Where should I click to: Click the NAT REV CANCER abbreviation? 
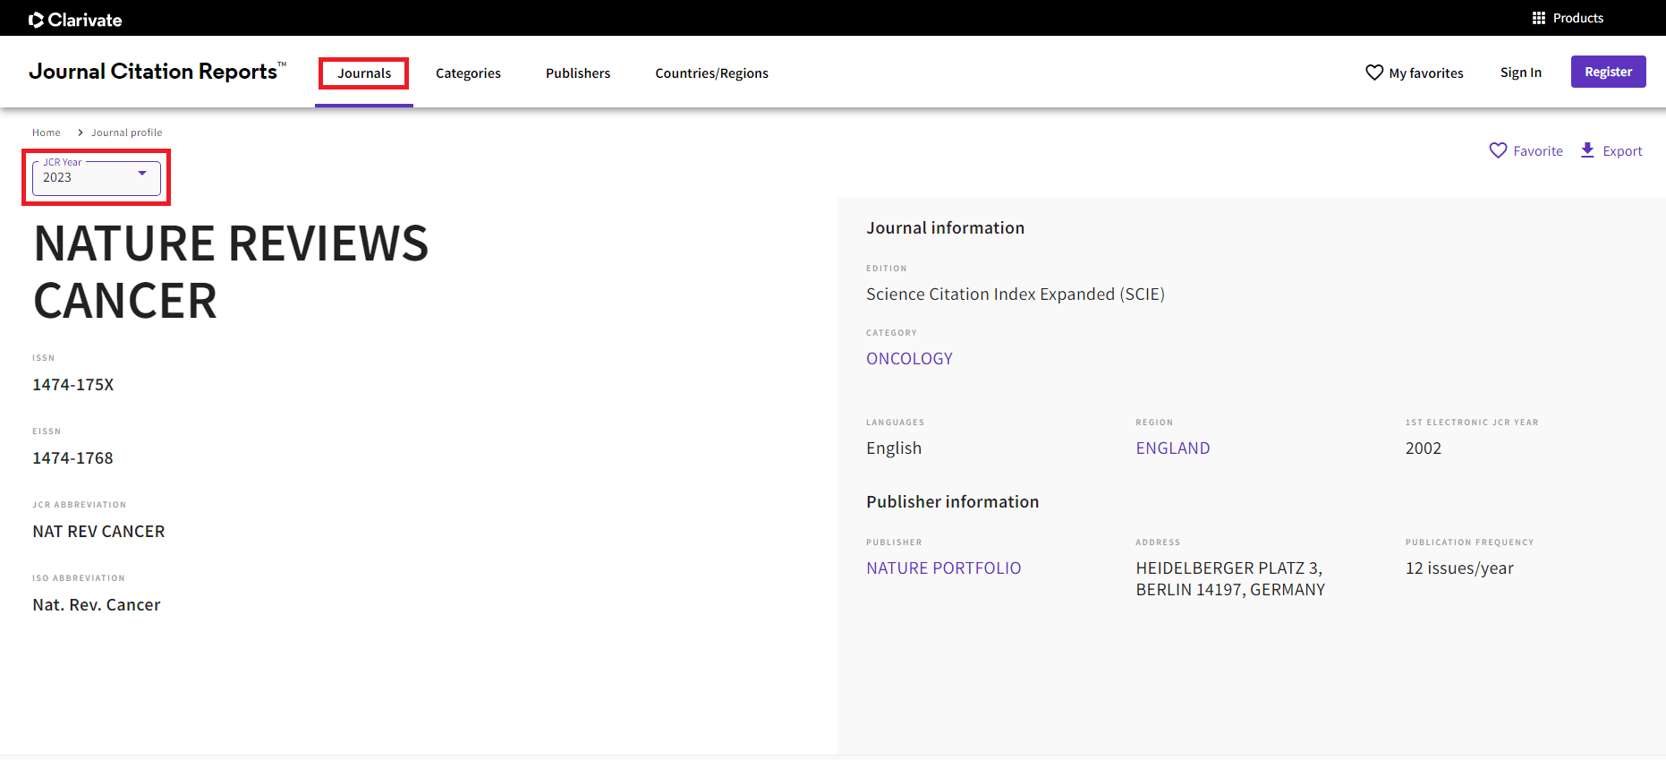[x=98, y=532]
